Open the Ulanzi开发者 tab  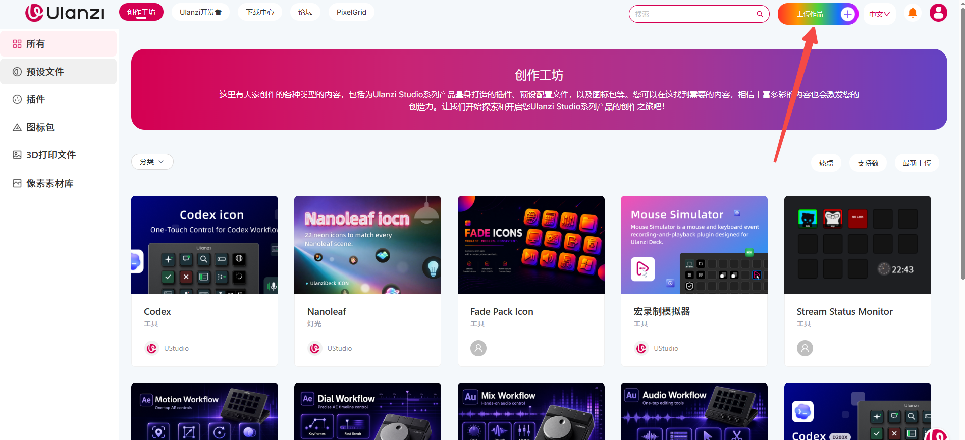pos(200,12)
